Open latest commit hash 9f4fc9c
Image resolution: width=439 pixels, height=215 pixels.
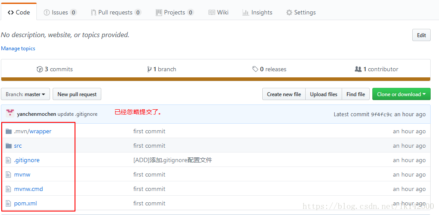[x=382, y=114]
